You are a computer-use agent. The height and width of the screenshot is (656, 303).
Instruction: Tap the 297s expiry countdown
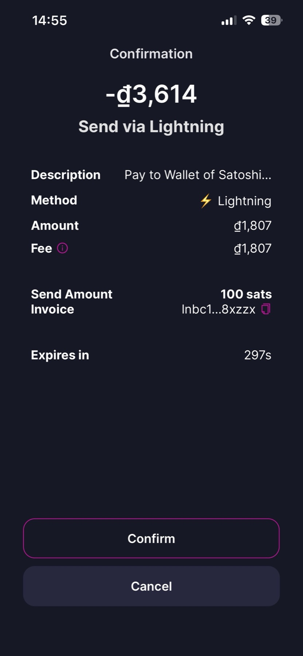click(257, 355)
